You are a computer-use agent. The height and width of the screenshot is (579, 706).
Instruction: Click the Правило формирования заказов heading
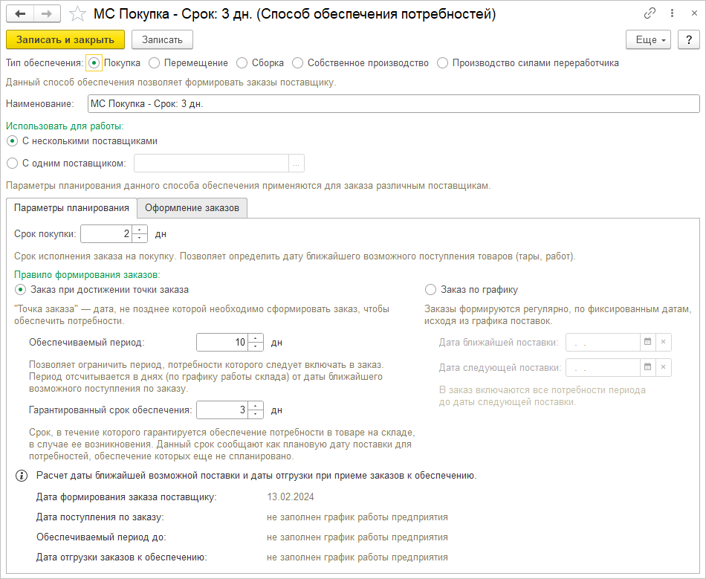(87, 275)
